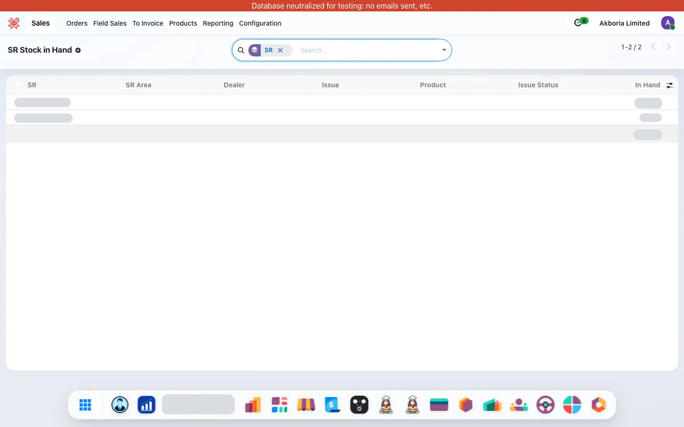Click the magnifier search icon

point(241,50)
